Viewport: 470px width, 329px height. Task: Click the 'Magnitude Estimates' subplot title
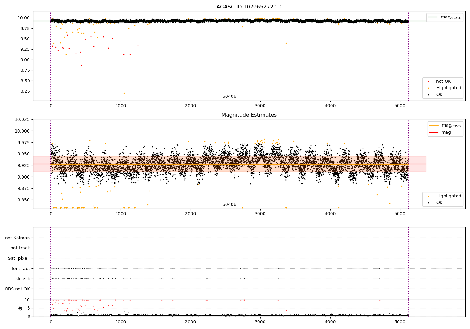point(249,115)
